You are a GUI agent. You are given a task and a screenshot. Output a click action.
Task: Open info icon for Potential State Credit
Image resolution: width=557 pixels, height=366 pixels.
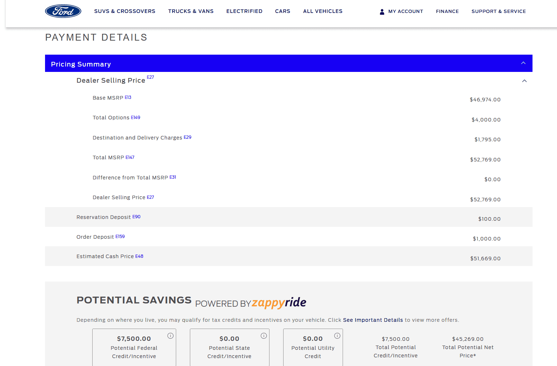pos(264,335)
